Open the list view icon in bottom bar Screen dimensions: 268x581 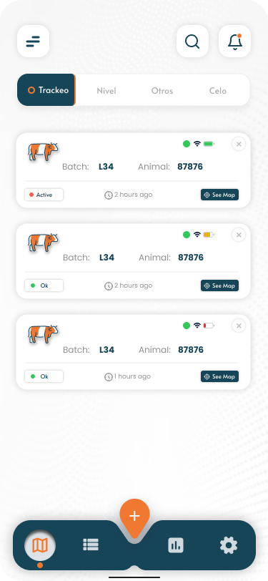coord(91,545)
